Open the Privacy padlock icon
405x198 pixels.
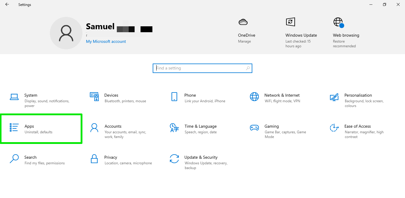coord(94,159)
